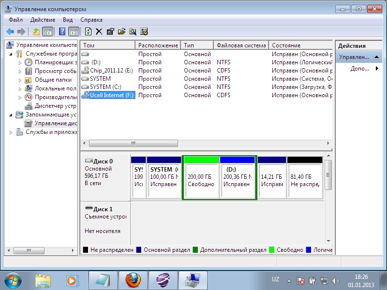Click the blue Help question mark icon
The image size is (387, 290).
62,31
